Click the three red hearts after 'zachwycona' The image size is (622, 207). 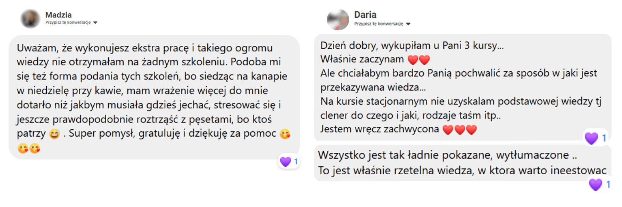460,130
